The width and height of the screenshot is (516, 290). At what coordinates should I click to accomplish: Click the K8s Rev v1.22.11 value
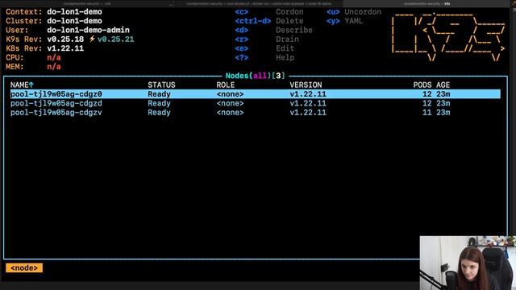tap(65, 48)
